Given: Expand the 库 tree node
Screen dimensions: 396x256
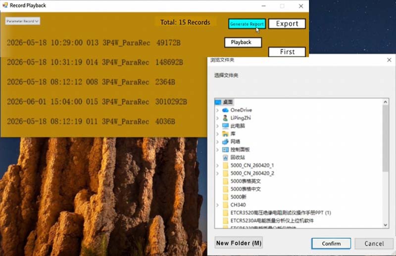Looking at the screenshot, I should point(217,134).
